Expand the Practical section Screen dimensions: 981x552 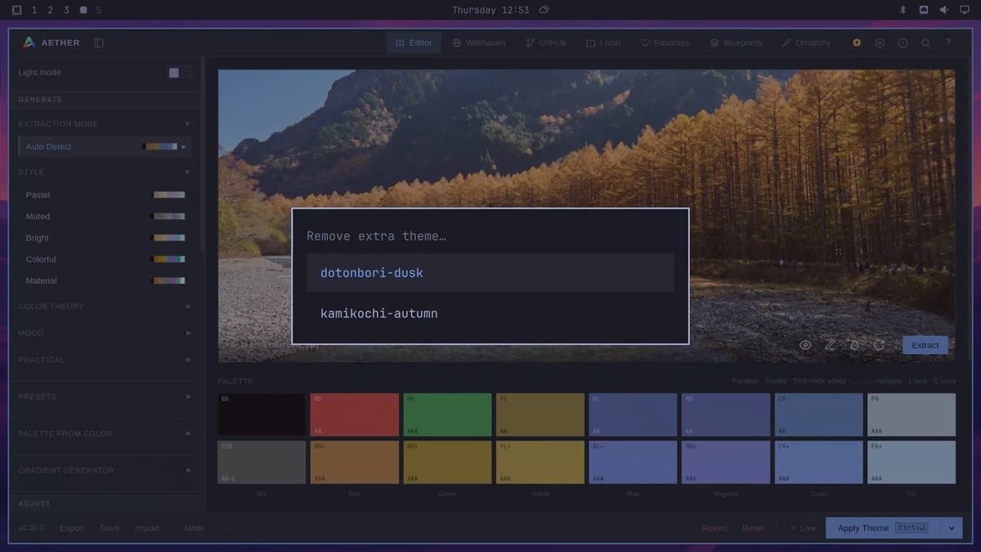point(105,360)
